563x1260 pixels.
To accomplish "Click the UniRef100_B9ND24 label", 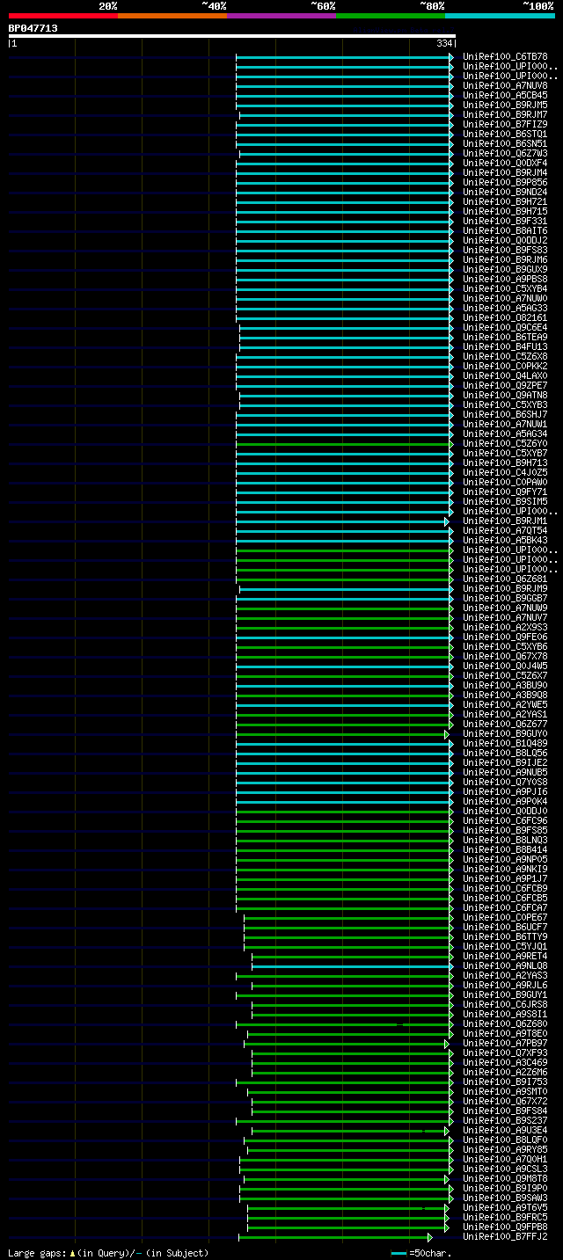I will [x=506, y=193].
